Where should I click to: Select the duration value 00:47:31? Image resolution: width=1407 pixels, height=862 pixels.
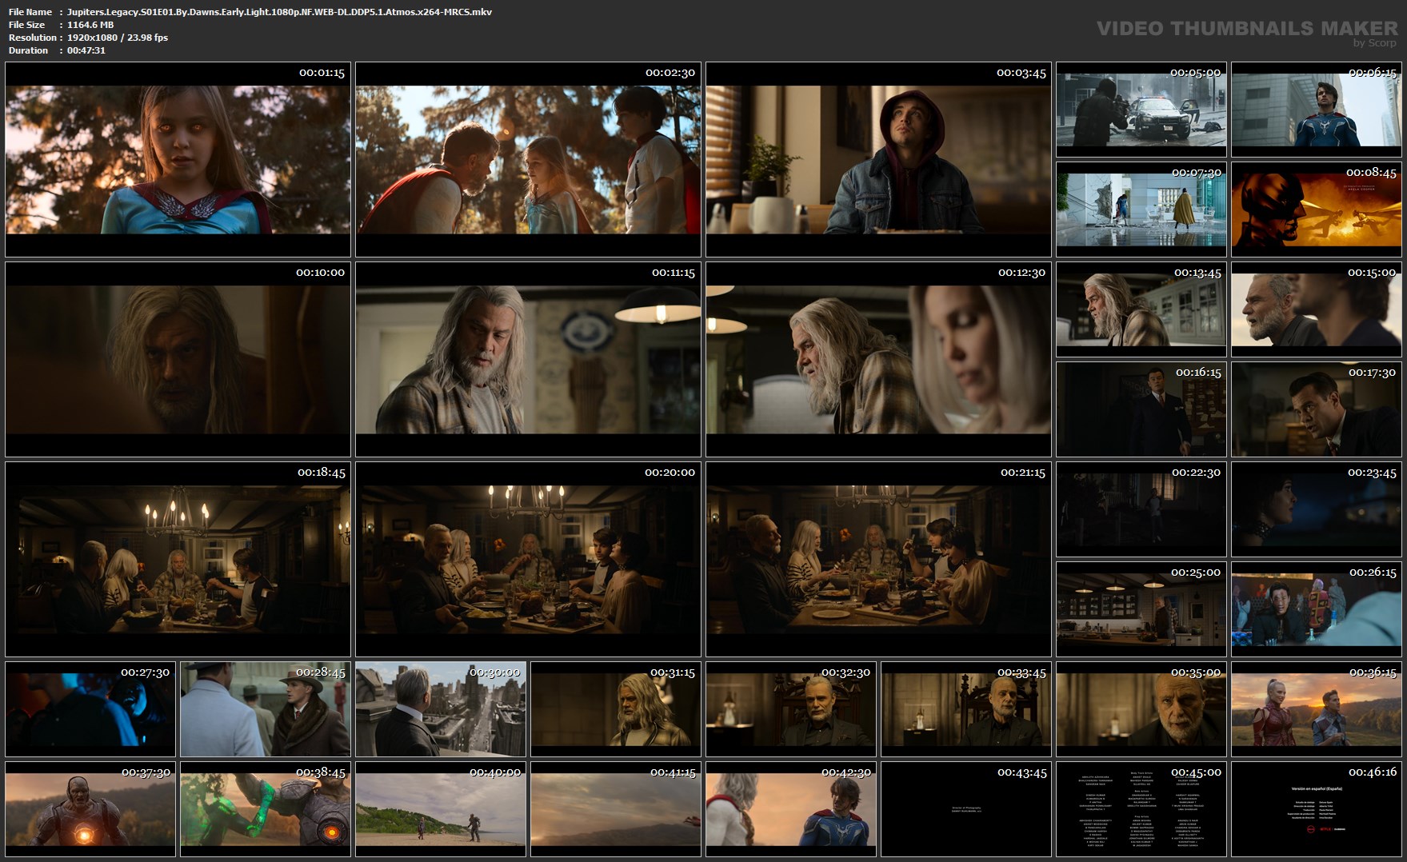pyautogui.click(x=86, y=50)
